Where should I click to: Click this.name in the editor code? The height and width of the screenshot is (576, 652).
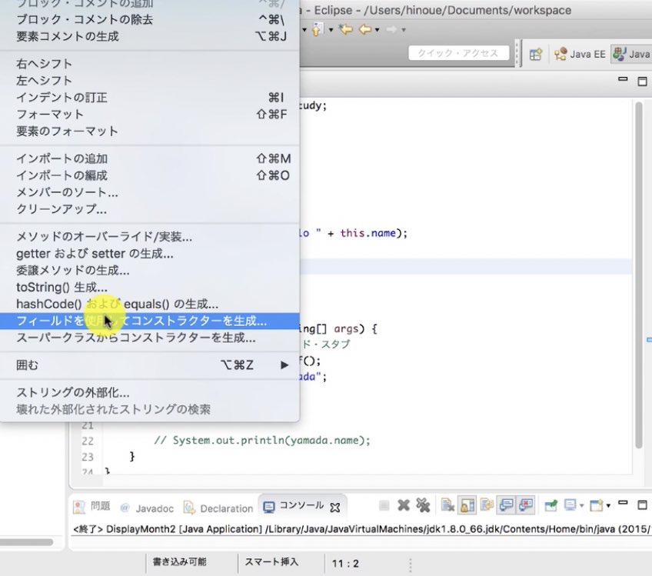(x=368, y=233)
